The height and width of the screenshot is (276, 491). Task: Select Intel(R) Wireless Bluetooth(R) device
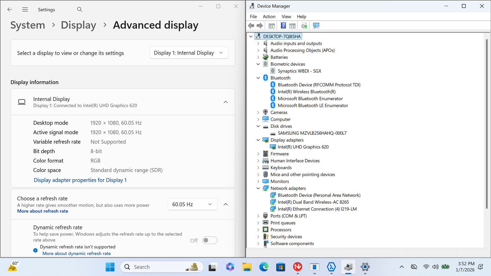pos(307,92)
